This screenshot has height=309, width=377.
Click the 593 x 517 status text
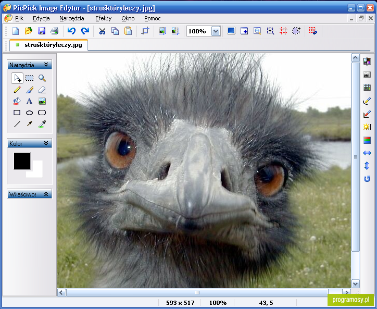tap(180, 303)
